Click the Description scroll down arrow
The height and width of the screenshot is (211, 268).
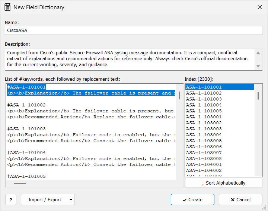[258, 66]
